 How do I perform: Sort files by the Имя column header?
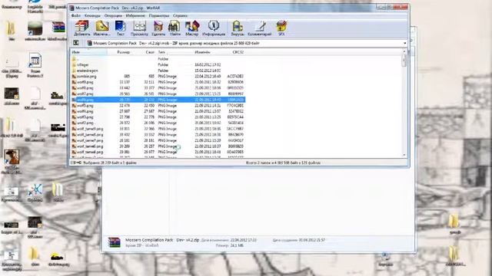(x=89, y=52)
